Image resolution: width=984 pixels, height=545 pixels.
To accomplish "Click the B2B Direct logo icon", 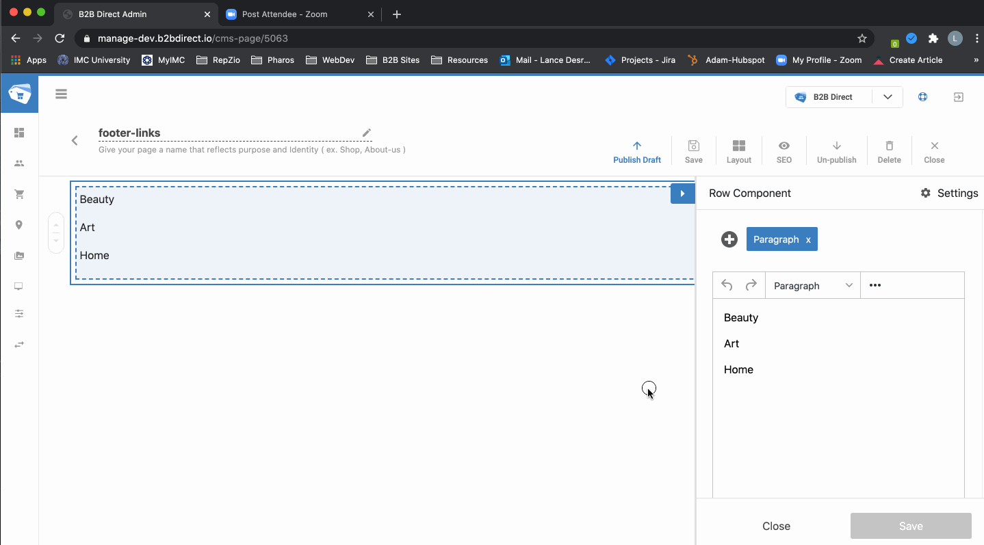I will 19,94.
